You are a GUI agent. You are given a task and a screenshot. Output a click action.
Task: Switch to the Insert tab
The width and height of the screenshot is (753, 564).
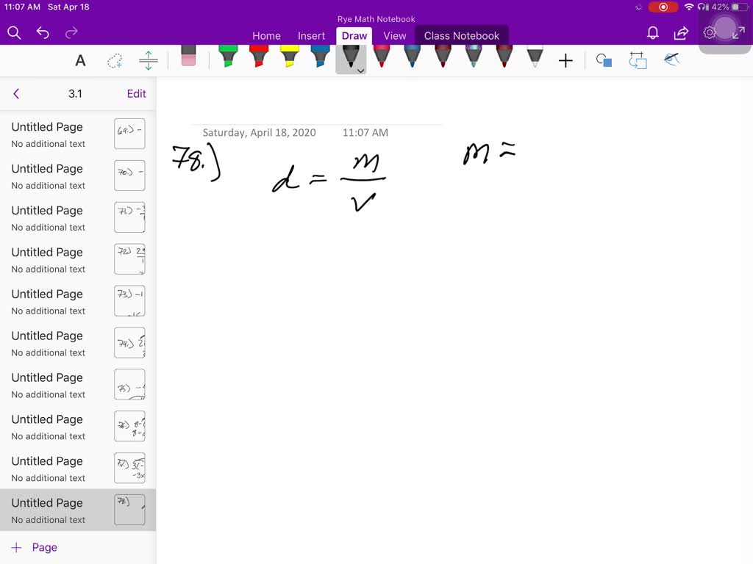(x=311, y=35)
